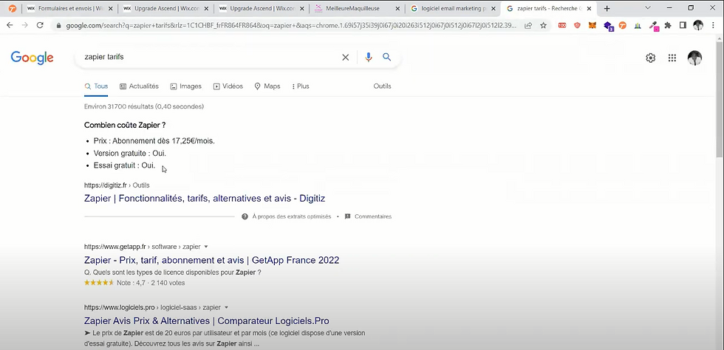Open the Outils search tools

click(383, 86)
